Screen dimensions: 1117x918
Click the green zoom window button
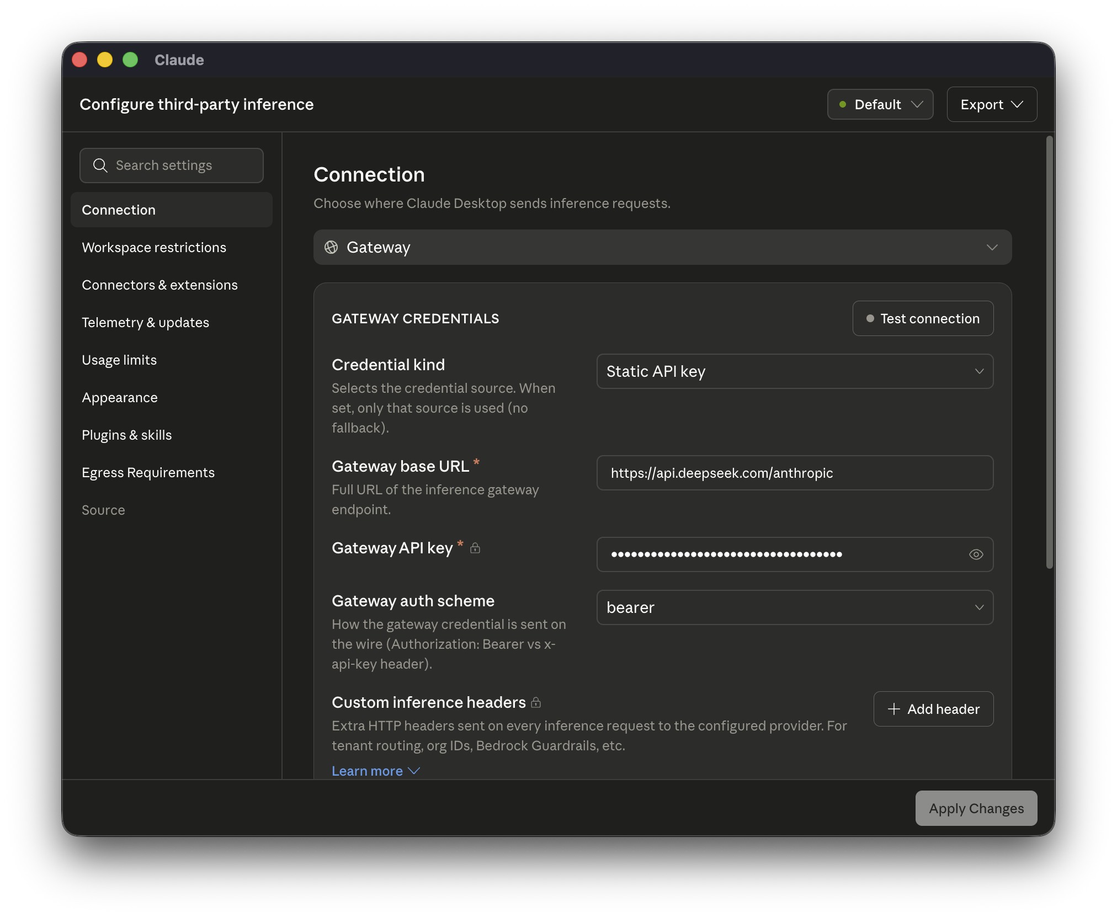(x=130, y=60)
